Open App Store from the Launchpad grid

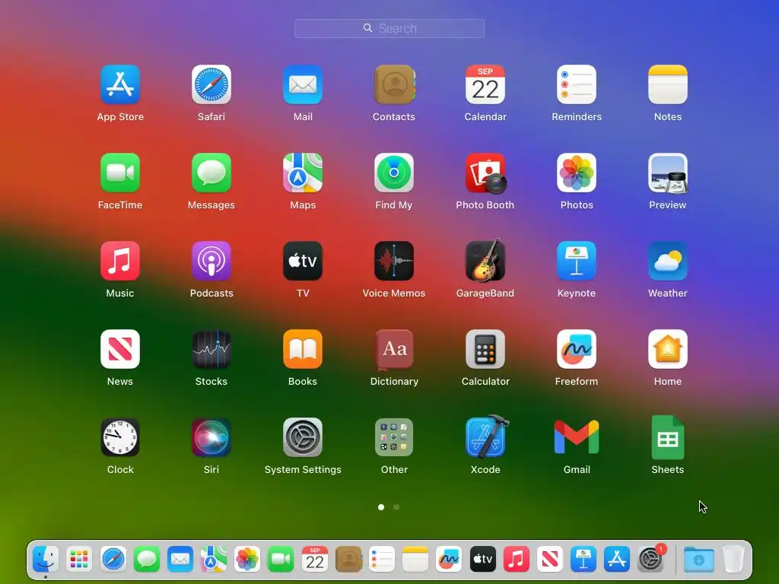120,84
